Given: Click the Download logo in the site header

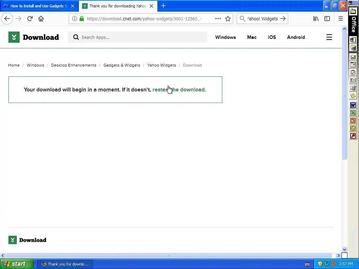Looking at the screenshot, I should (x=34, y=37).
